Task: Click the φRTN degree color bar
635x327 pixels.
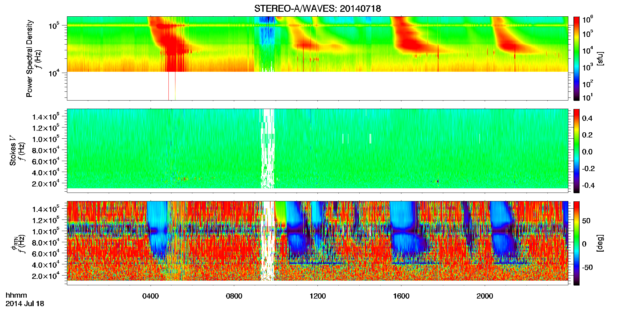Action: click(577, 243)
